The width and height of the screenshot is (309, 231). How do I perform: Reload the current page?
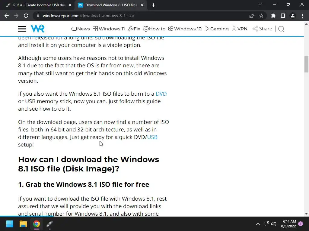[26, 16]
